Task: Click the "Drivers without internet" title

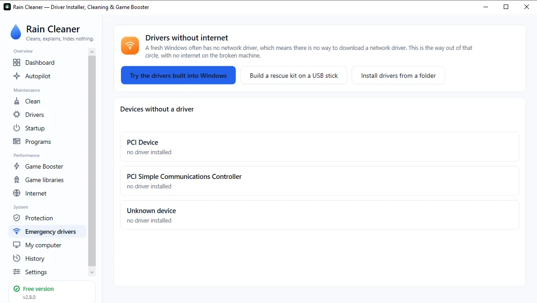Action: coord(187,38)
